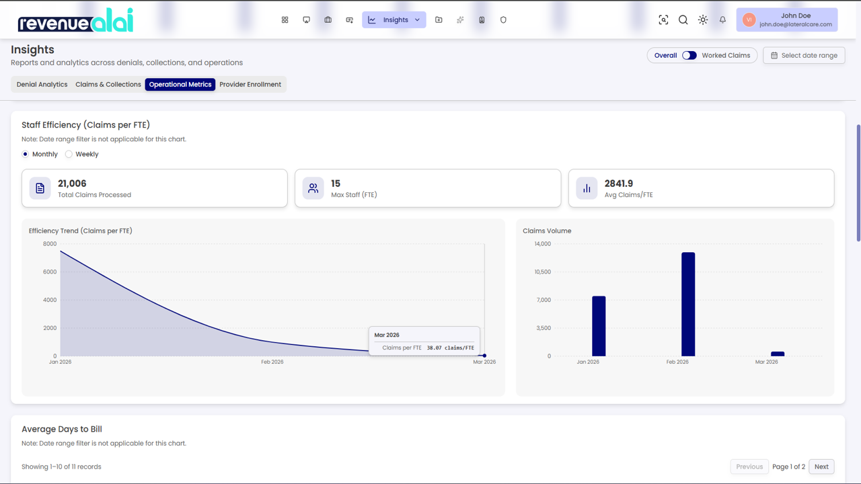Open John Doe user profile menu

[x=787, y=20]
